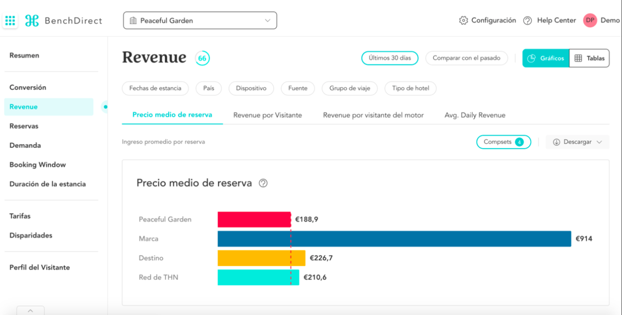Click the Configuración gear icon
The width and height of the screenshot is (622, 315).
coord(463,21)
